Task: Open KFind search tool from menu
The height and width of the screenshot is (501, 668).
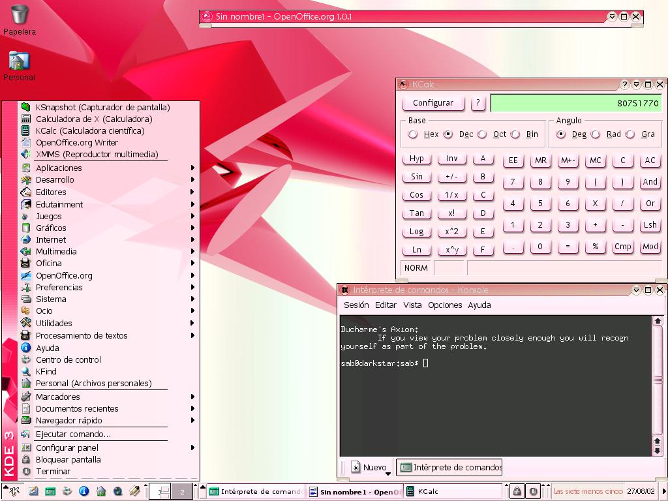Action: [x=46, y=371]
